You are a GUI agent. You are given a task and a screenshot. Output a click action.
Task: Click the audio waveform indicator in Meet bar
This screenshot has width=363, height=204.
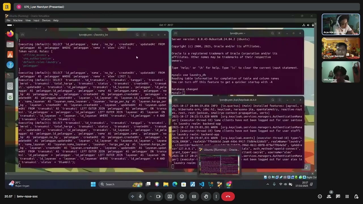pyautogui.click(x=132, y=196)
